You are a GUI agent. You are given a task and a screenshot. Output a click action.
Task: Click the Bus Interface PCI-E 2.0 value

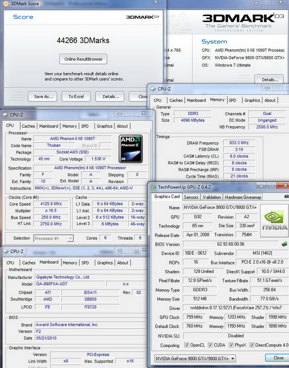[x=262, y=262]
